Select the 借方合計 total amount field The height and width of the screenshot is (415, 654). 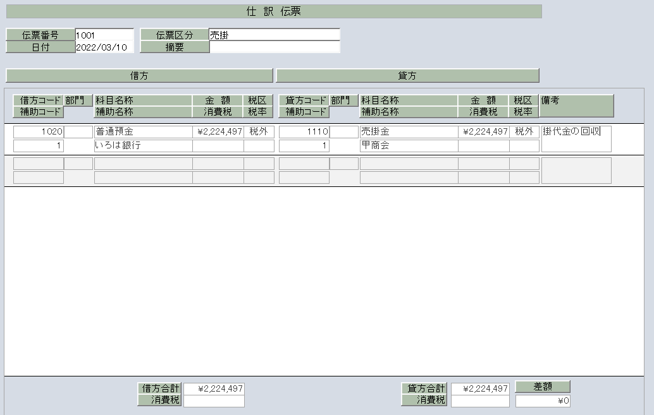point(213,389)
